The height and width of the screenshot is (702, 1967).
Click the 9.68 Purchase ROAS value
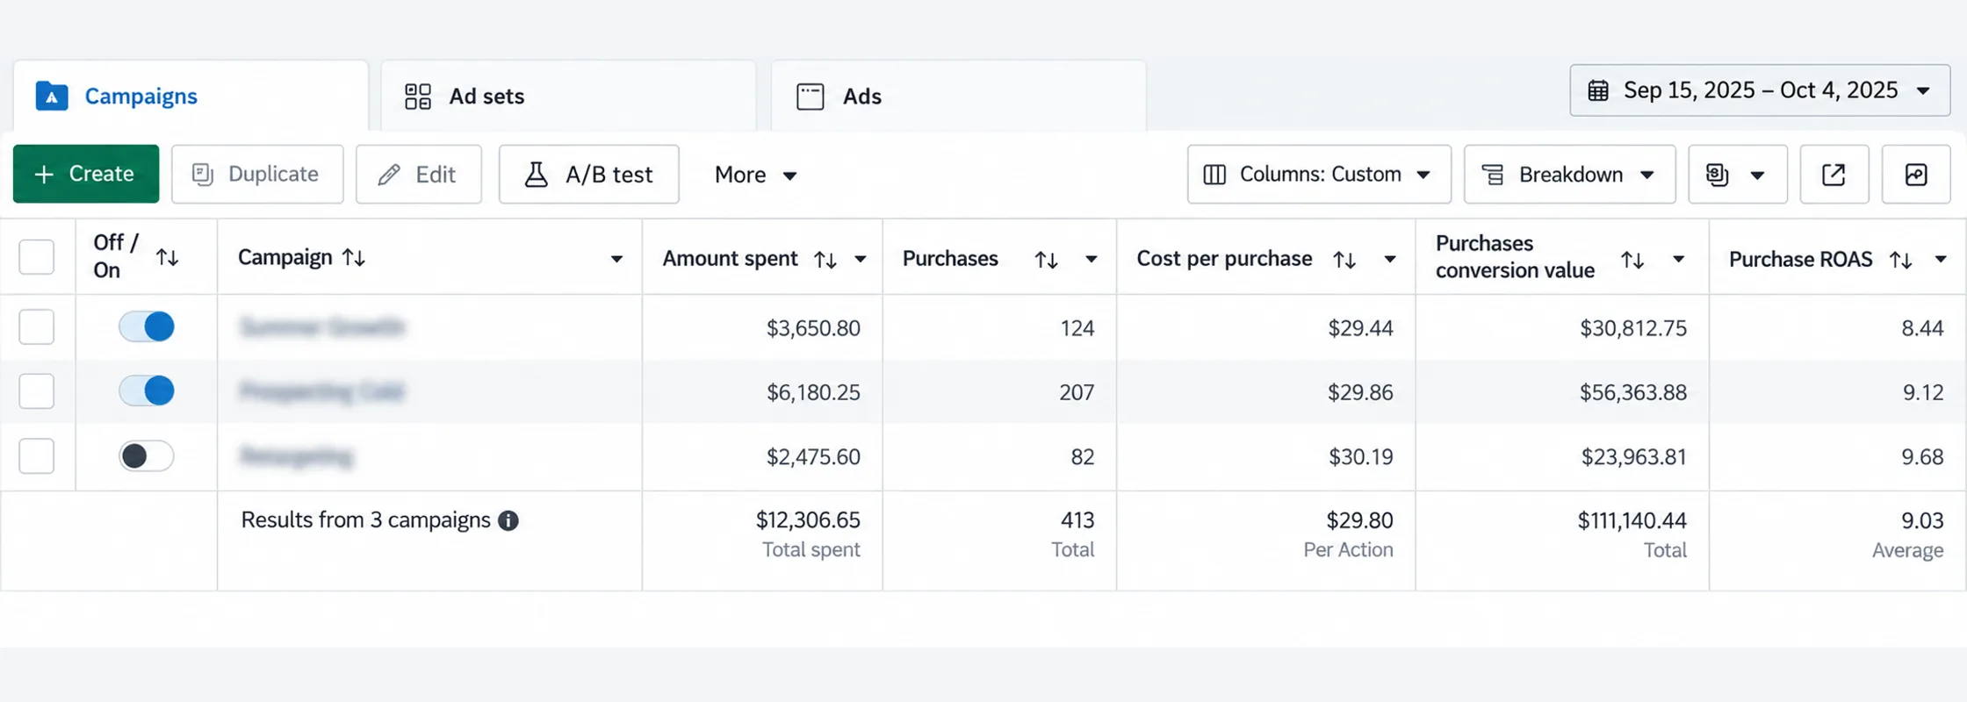point(1922,456)
